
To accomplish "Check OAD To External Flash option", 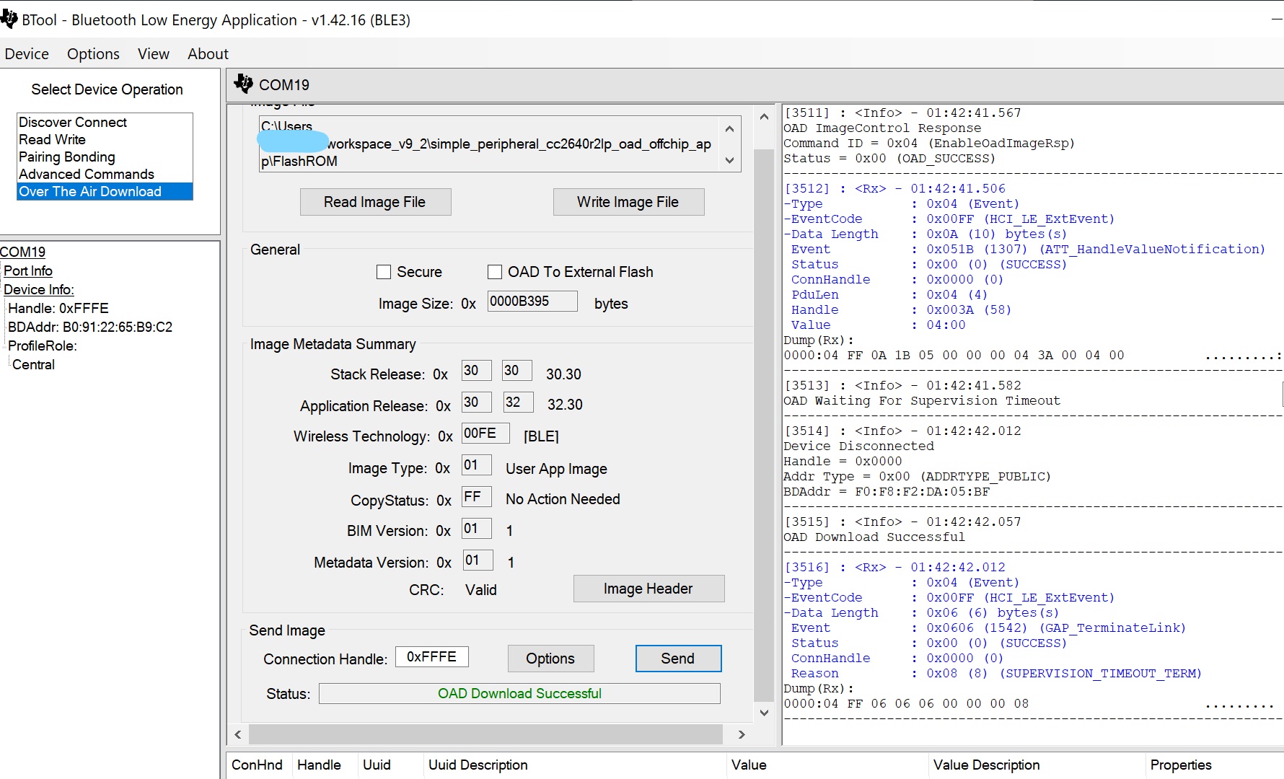I will tap(495, 272).
